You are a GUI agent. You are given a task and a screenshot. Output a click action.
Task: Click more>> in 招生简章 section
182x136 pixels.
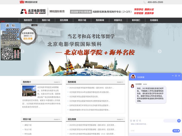tap(120, 119)
